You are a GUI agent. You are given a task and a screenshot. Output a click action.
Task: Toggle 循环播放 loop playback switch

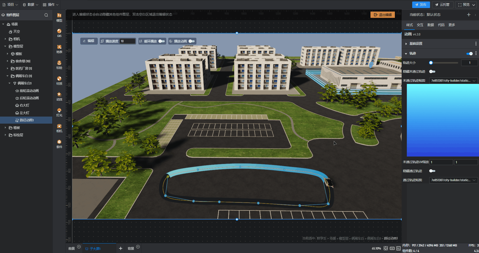coord(162,41)
